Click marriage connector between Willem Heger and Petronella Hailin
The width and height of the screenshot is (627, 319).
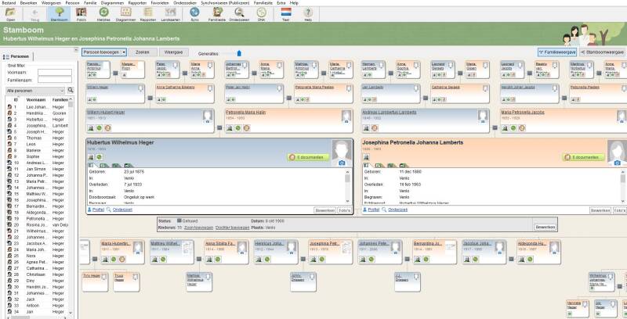tap(219, 127)
